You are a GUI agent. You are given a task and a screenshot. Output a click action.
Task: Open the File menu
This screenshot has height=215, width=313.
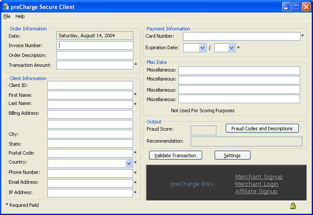tap(7, 16)
